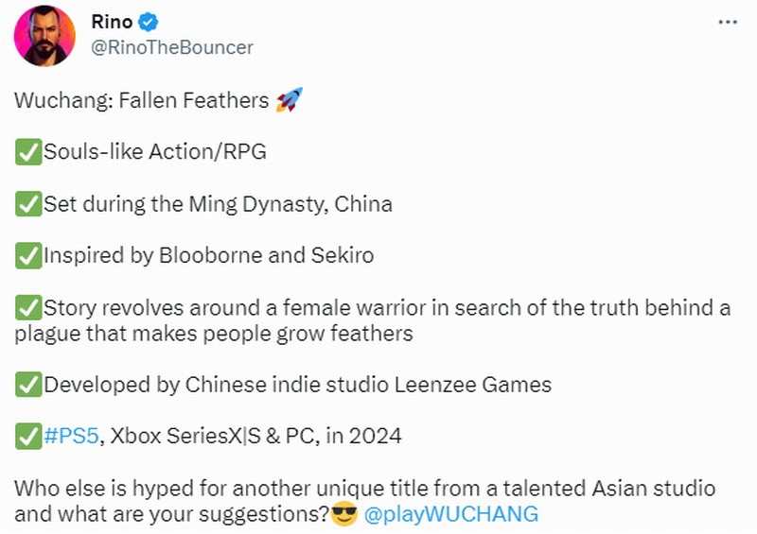
Task: Open the @RinoTheBouncer handle link
Action: point(173,46)
